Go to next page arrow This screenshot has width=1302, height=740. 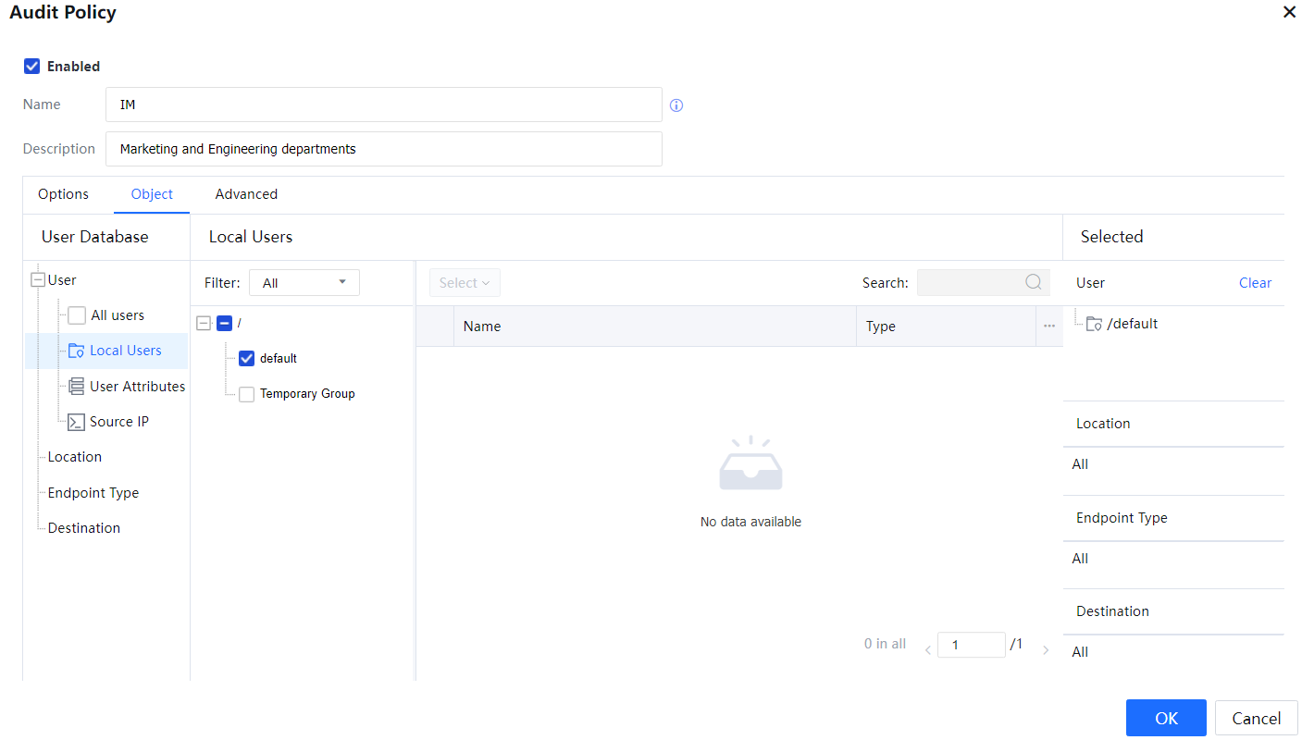[1047, 650]
